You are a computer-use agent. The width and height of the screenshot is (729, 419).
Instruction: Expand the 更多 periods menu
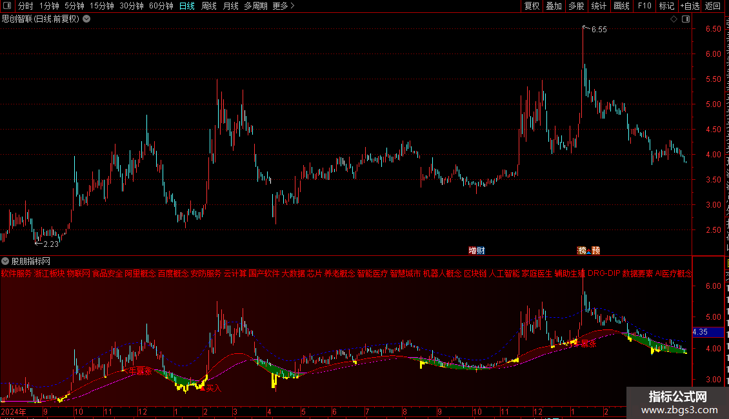pos(283,6)
